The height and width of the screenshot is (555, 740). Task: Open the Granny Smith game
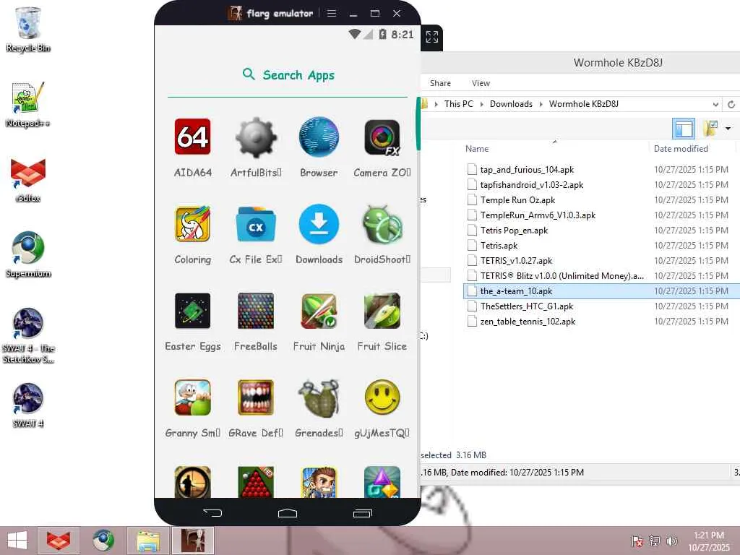(x=192, y=397)
